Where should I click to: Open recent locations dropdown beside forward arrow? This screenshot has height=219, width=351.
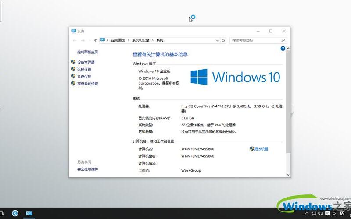point(90,40)
